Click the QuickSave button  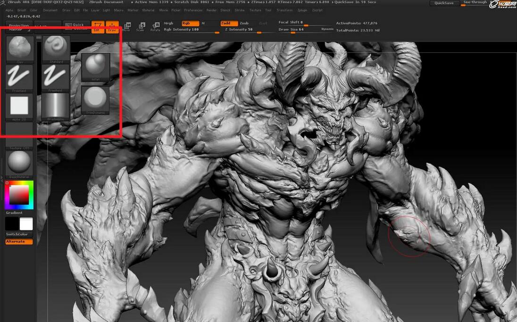click(444, 3)
